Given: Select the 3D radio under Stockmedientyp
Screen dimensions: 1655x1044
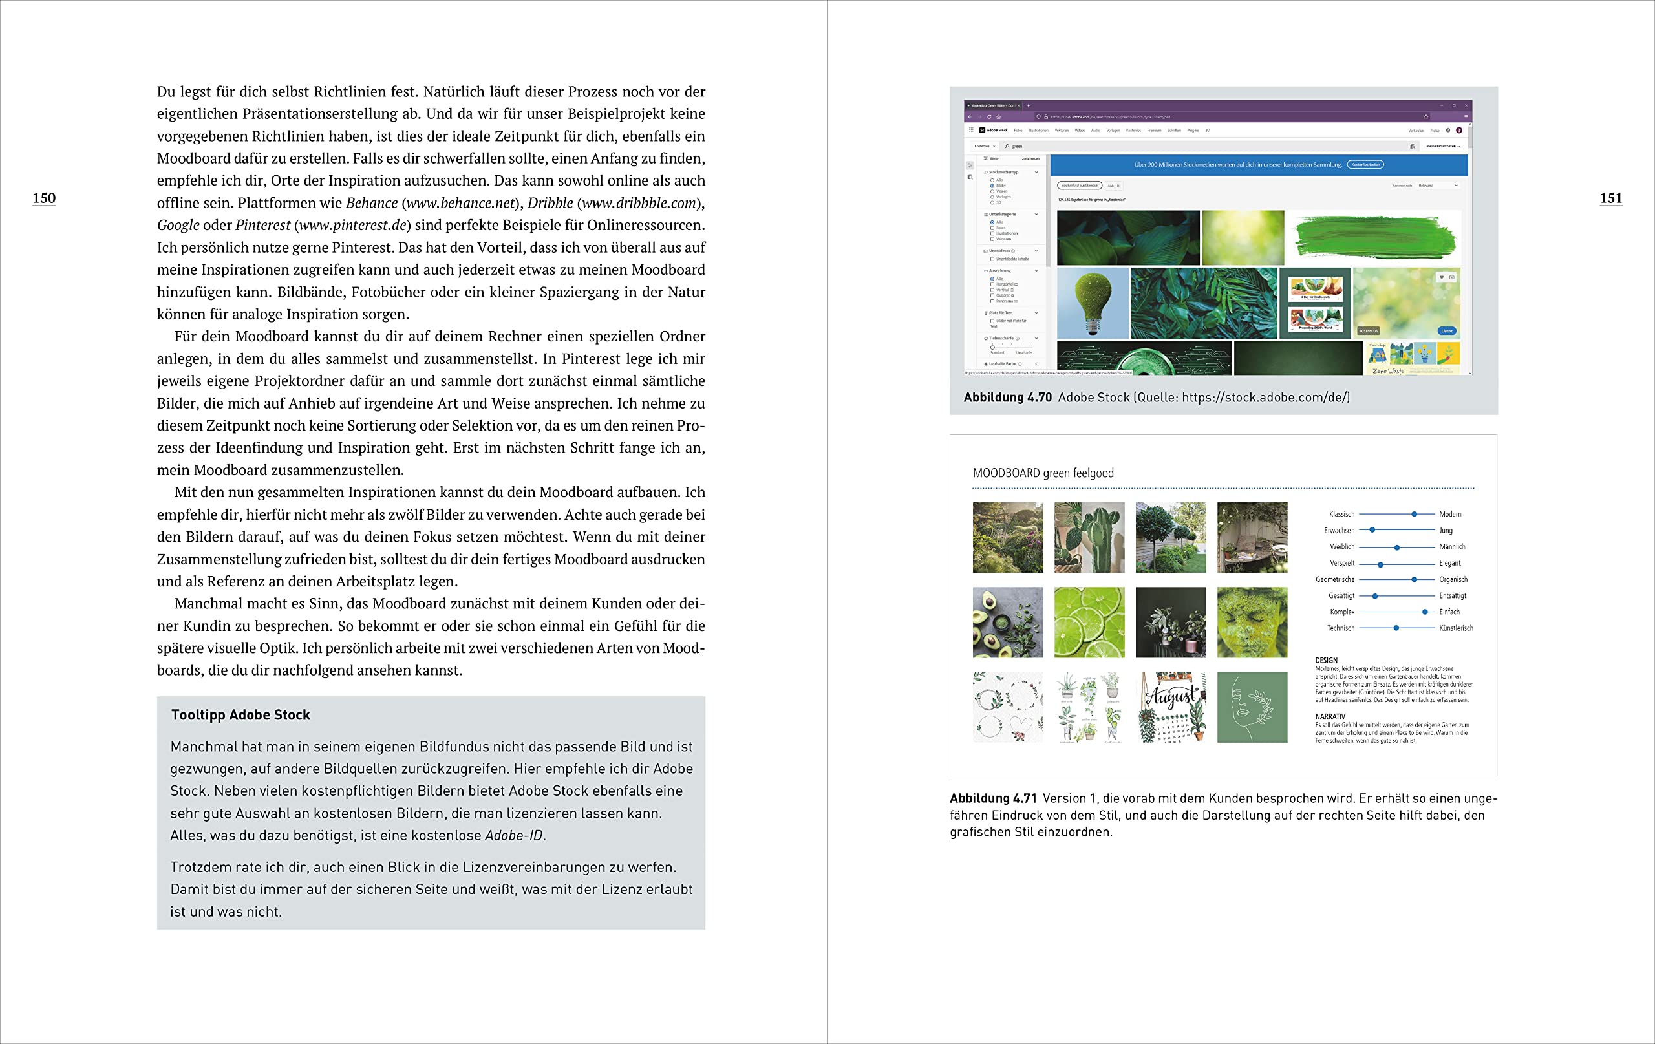Looking at the screenshot, I should pyautogui.click(x=992, y=202).
